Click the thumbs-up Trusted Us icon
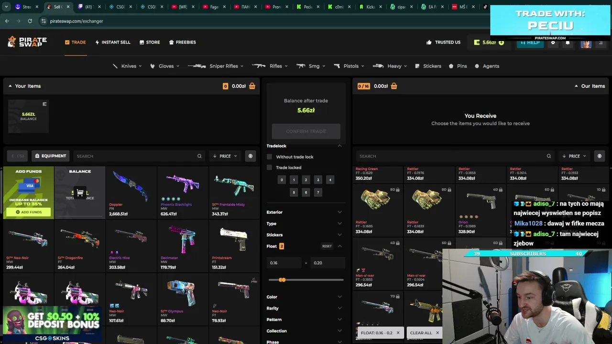This screenshot has height=344, width=612. pyautogui.click(x=429, y=42)
